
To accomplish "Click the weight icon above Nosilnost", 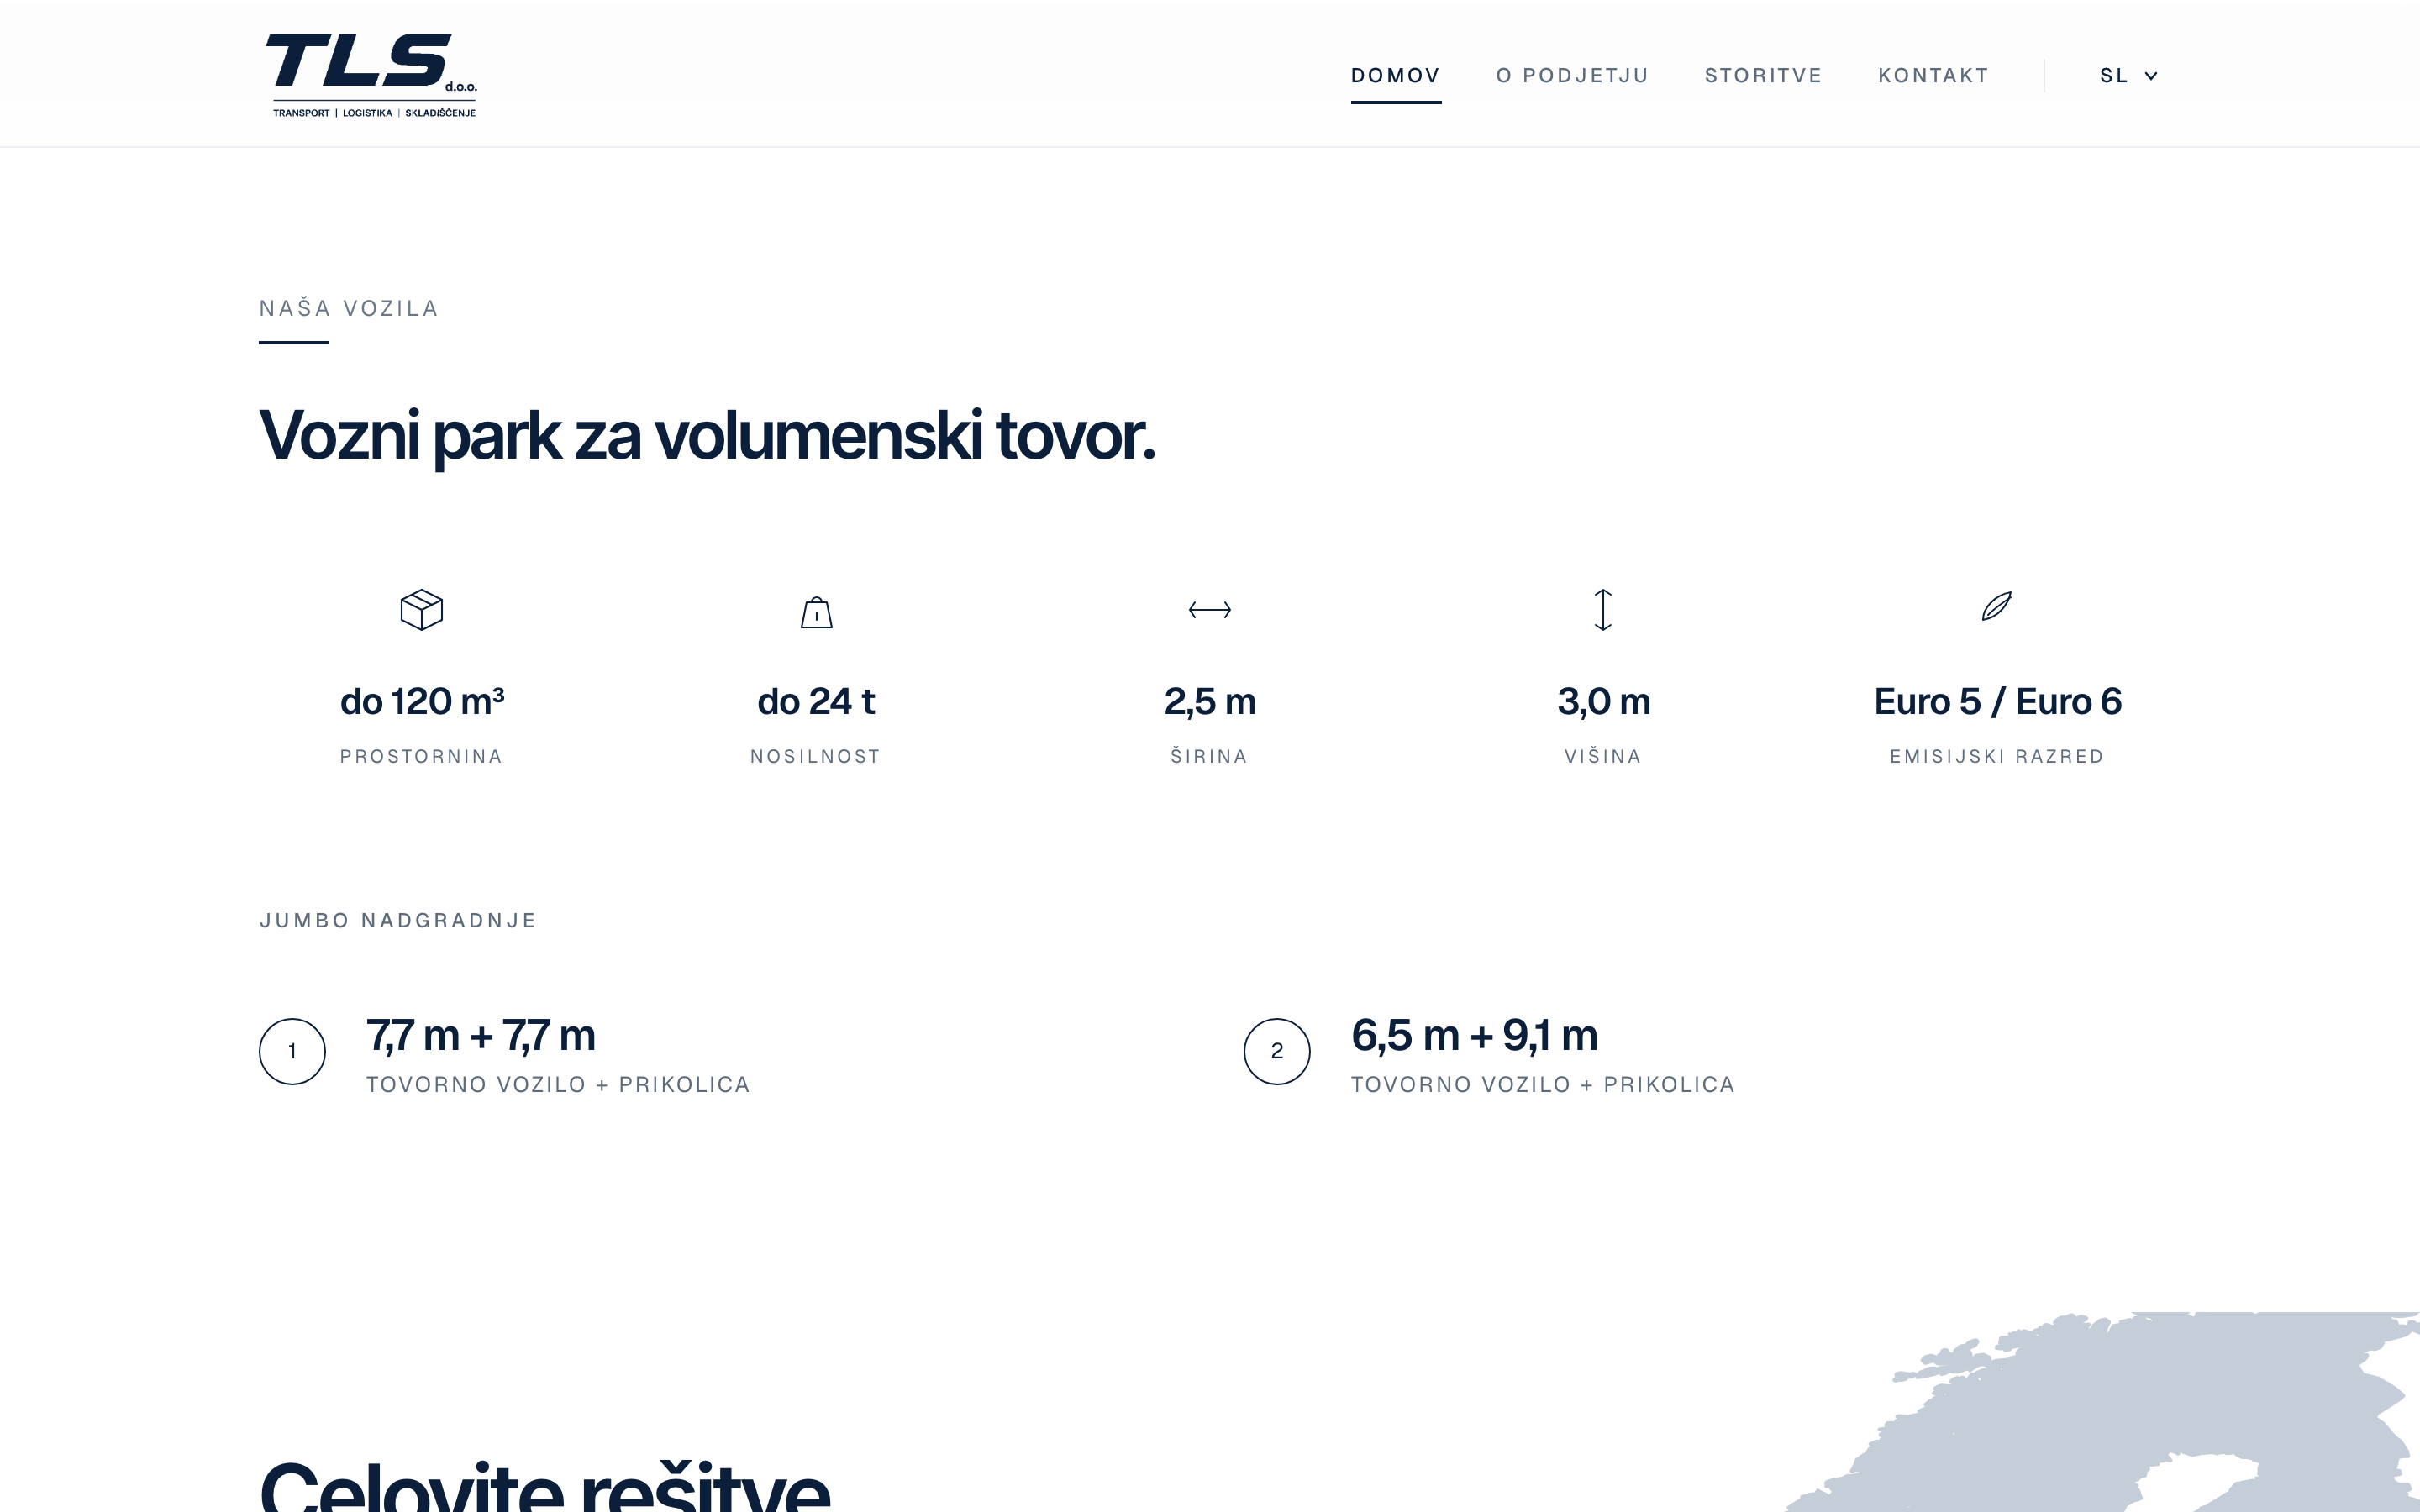I will [816, 612].
